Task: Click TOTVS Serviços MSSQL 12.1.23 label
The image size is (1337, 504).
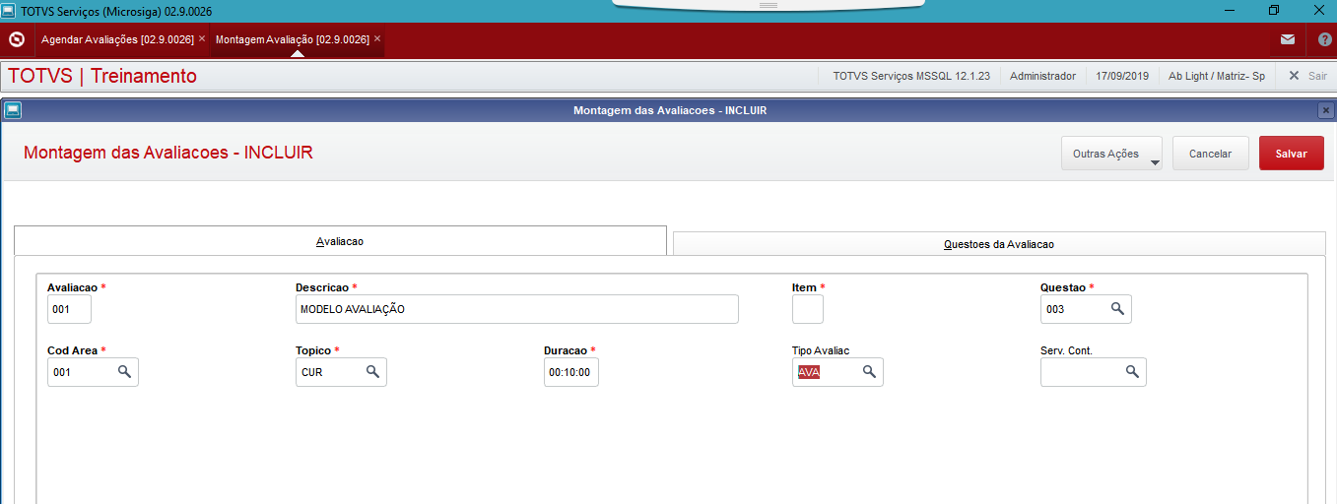Action: pos(911,76)
